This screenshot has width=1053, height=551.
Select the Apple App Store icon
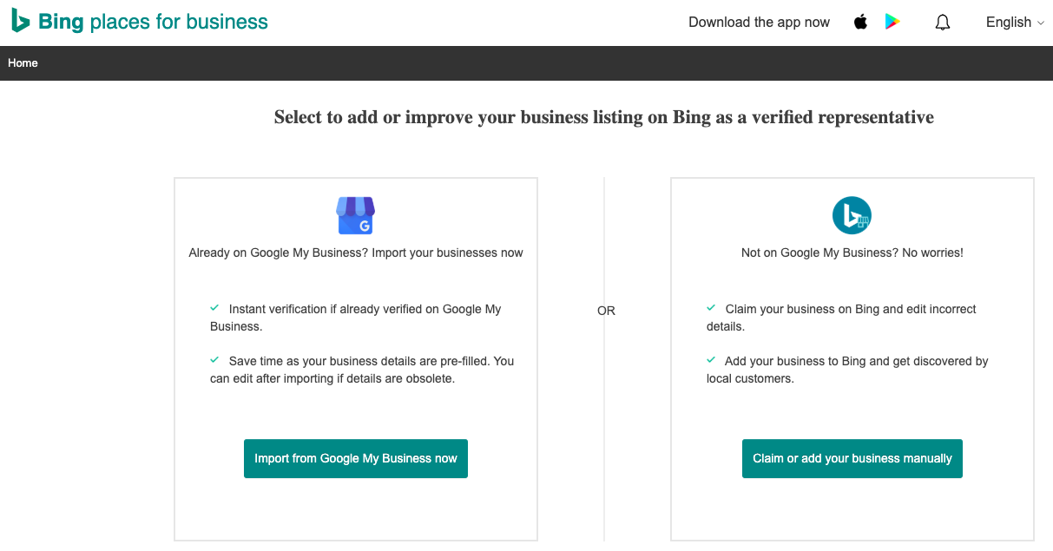[860, 22]
